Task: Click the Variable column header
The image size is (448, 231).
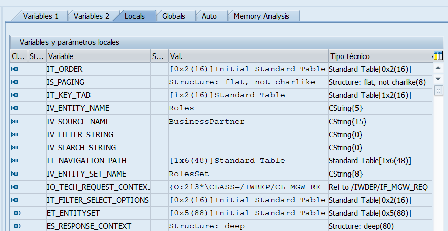Action: [98, 56]
